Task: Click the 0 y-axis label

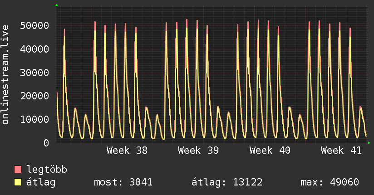Action: pyautogui.click(x=46, y=143)
